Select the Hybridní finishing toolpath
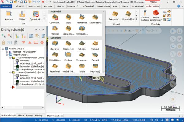Image resolution: width=184 pixels, height=122 pixels. point(82,45)
